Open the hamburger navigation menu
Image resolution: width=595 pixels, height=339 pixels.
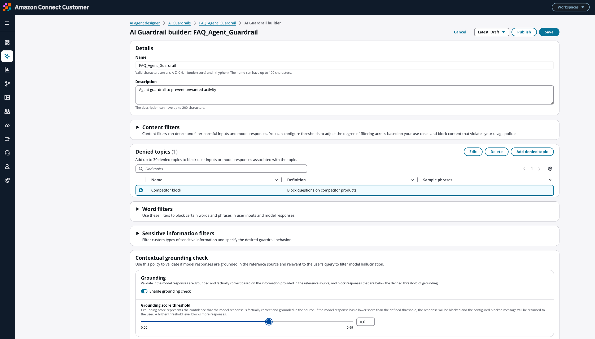coord(7,23)
